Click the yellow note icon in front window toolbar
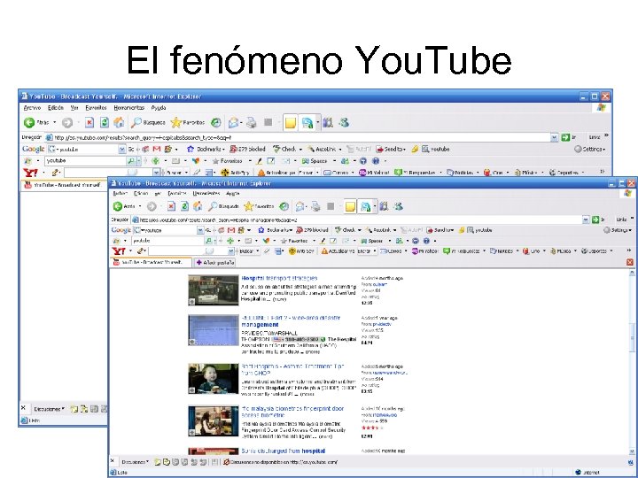 tap(350, 207)
